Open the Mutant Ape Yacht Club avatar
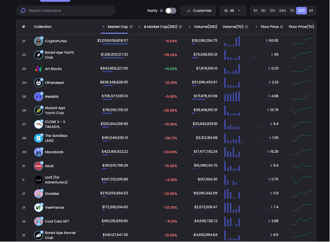The image size is (330, 242). click(39, 110)
